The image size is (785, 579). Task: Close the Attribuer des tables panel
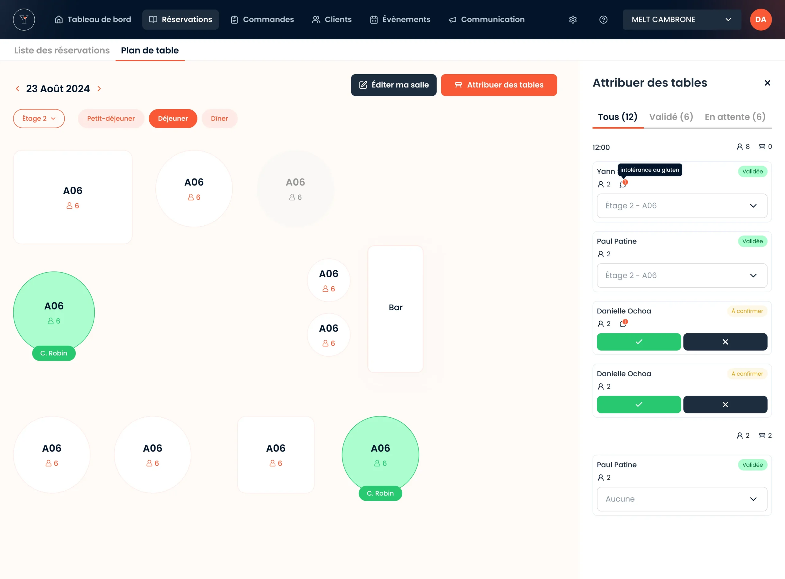[767, 83]
